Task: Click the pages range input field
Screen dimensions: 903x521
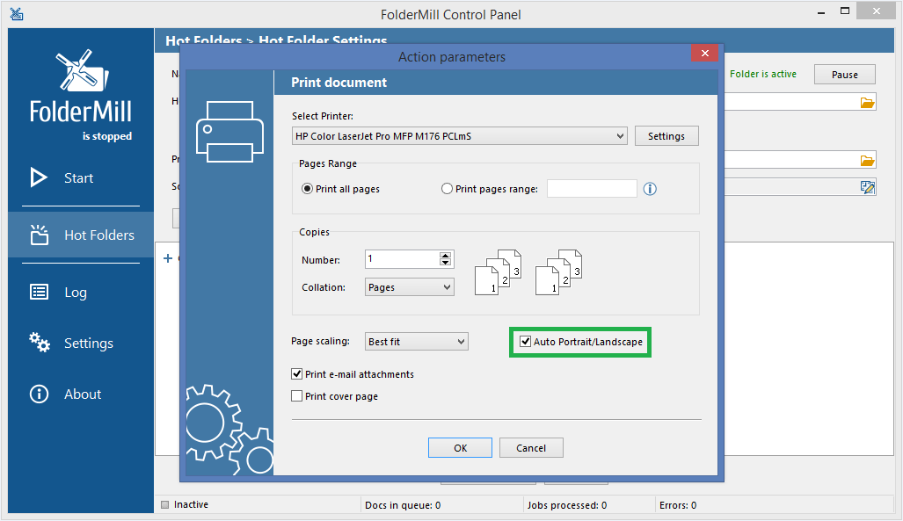Action: (592, 189)
